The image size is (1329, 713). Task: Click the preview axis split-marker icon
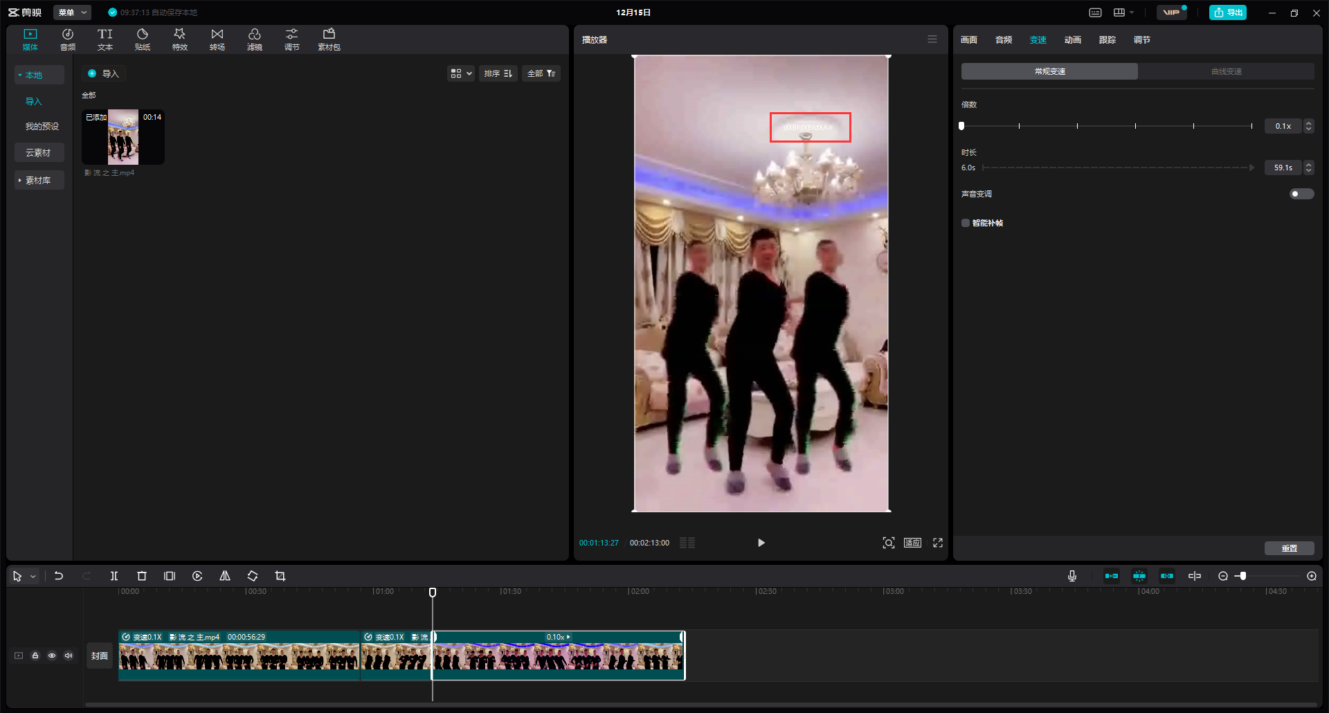pyautogui.click(x=1195, y=576)
